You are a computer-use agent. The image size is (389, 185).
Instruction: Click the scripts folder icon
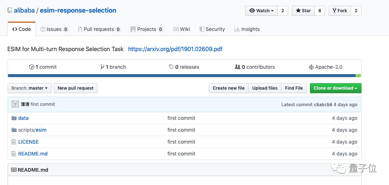(14, 130)
